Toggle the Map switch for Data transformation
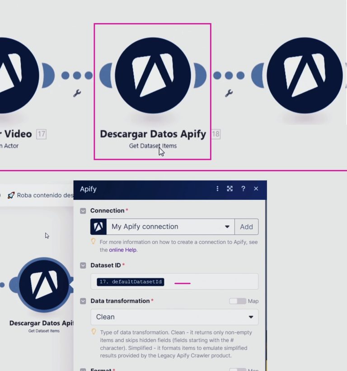Viewport: 347px width, 371px height. tap(237, 301)
